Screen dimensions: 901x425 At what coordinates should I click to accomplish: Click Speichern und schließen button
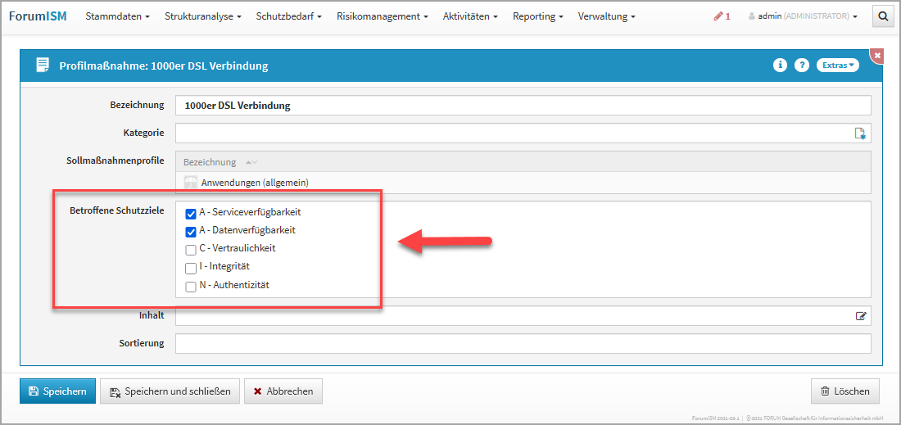[x=170, y=391]
